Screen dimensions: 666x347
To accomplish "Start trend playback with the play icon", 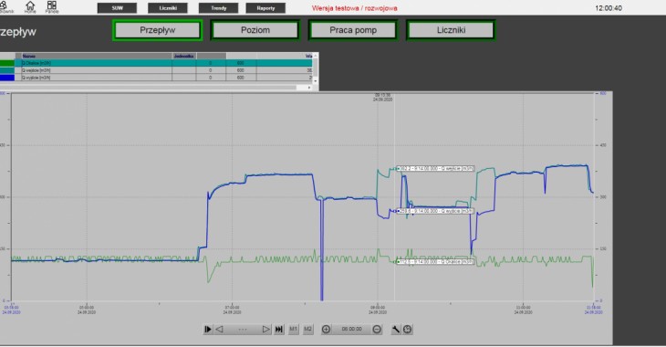I will click(208, 329).
